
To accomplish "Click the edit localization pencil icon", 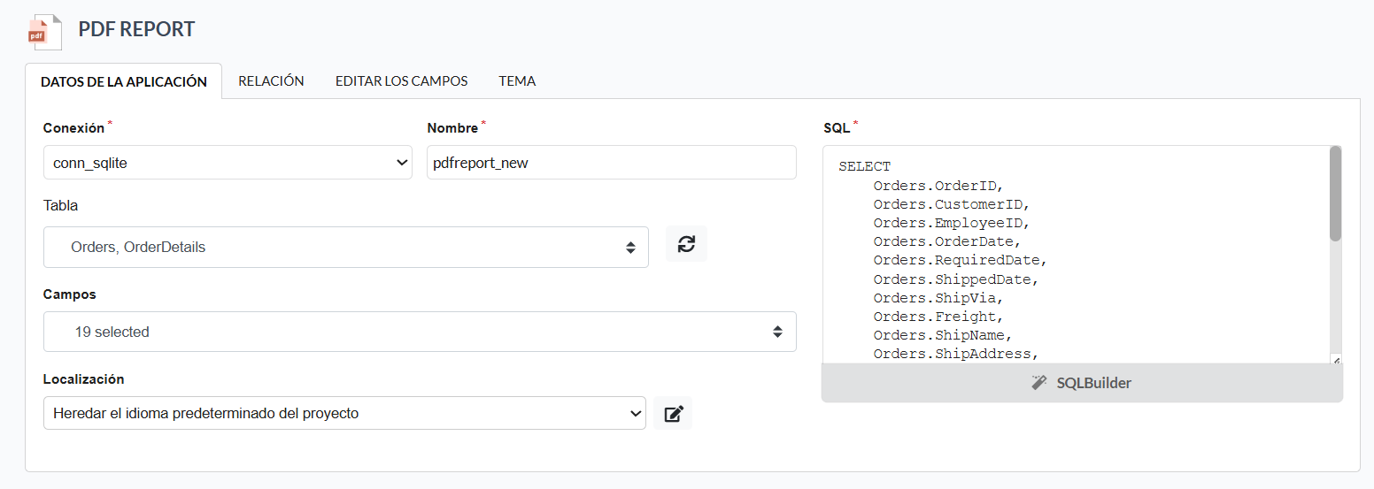I will point(674,413).
